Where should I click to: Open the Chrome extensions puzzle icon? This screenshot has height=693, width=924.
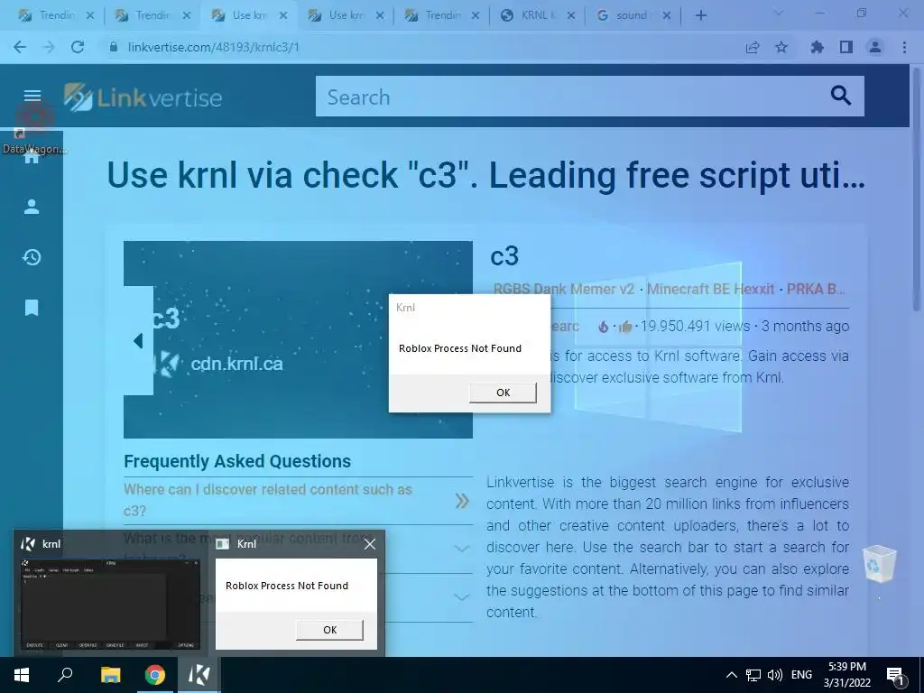[x=817, y=47]
